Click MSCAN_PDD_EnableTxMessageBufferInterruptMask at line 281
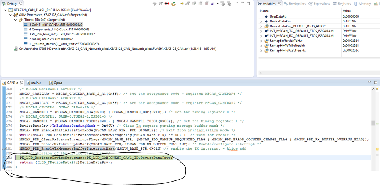The height and width of the screenshot is (185, 380). [x=67, y=148]
